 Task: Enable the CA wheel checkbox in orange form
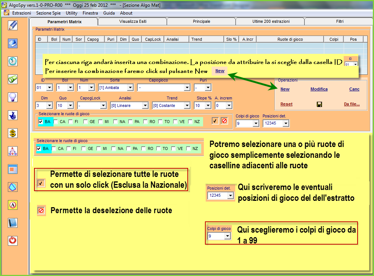[x=56, y=122]
